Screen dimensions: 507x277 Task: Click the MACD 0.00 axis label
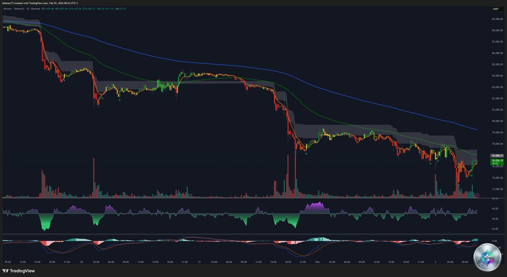pos(494,241)
